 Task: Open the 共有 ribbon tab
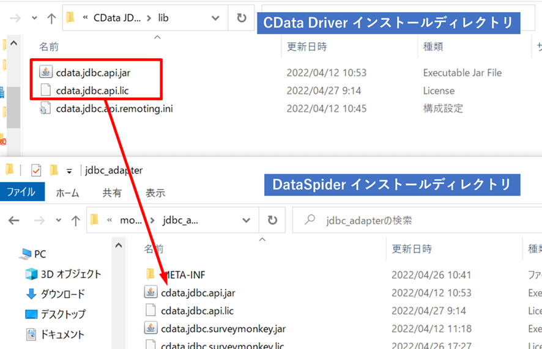point(112,193)
